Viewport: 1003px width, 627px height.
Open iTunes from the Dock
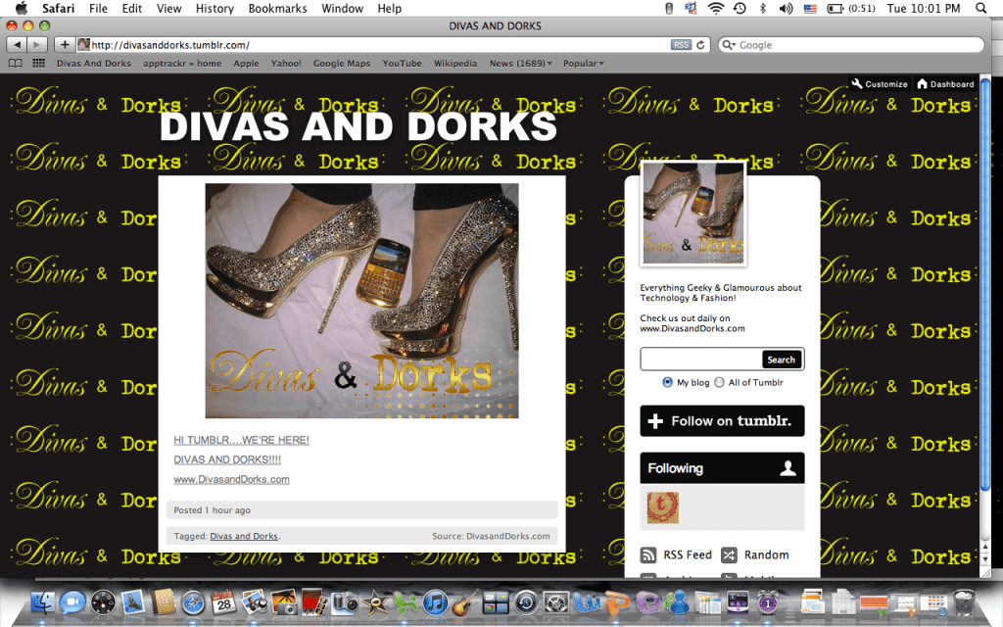click(436, 603)
